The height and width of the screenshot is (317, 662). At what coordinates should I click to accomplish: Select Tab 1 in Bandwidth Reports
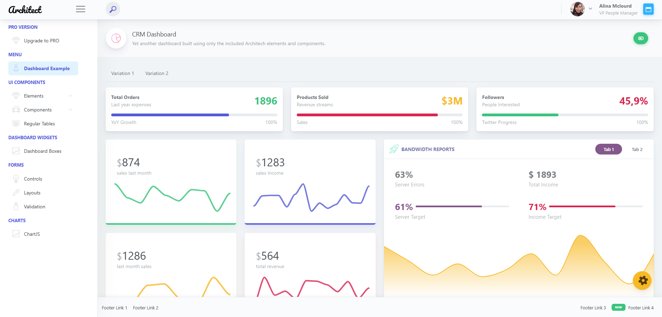pos(608,149)
